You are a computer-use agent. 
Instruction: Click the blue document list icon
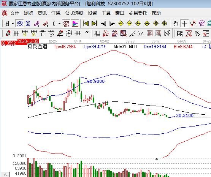click(x=28, y=24)
